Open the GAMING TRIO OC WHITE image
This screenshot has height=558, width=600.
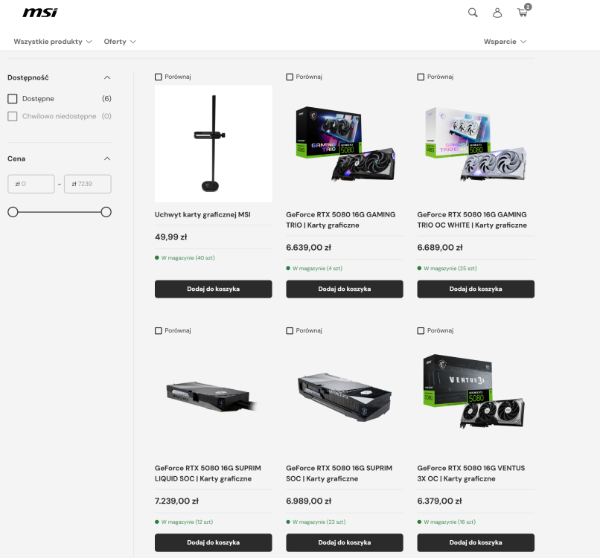(476, 144)
